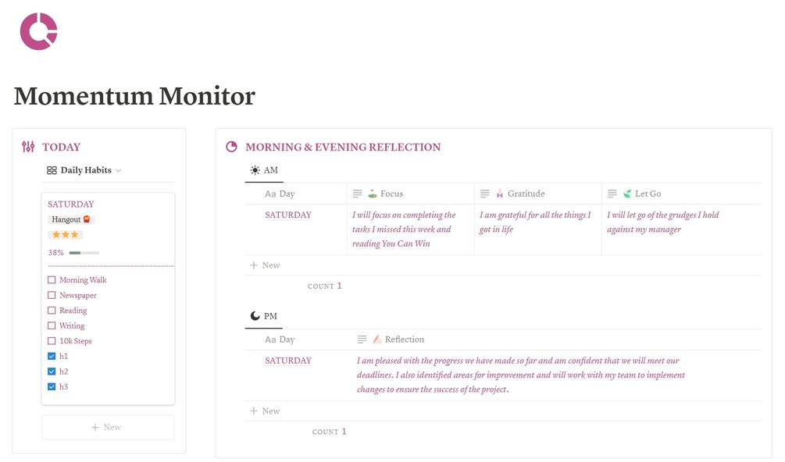Uncheck the h2 checkbox
The image size is (785, 462).
coord(52,371)
